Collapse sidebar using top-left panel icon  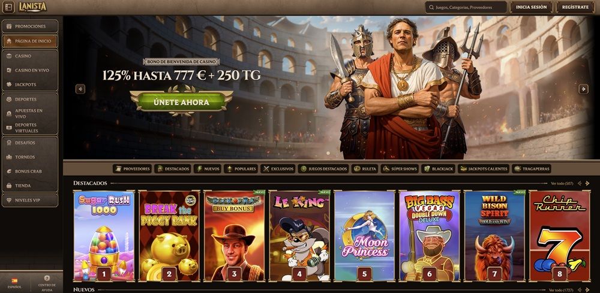tap(8, 7)
